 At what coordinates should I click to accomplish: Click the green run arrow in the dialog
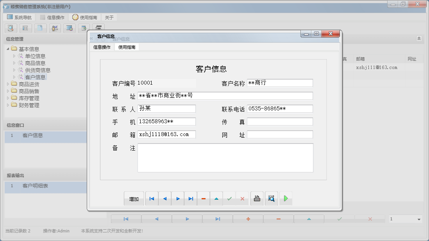[x=286, y=198]
